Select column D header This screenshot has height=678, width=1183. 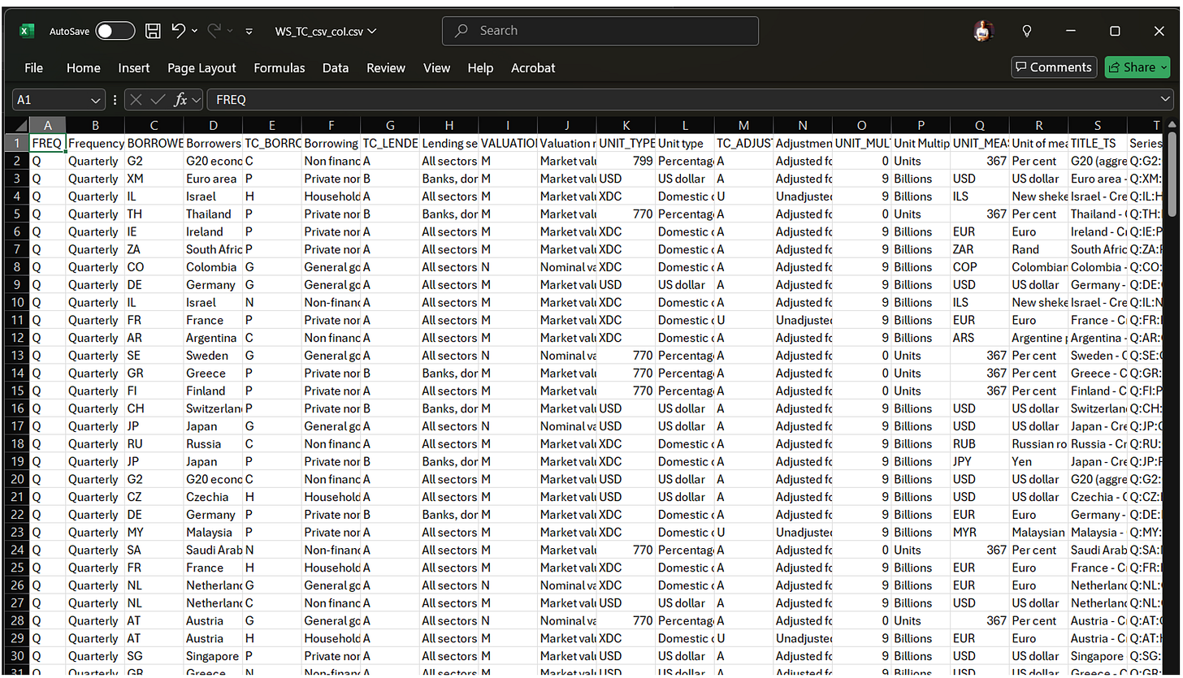pos(213,125)
